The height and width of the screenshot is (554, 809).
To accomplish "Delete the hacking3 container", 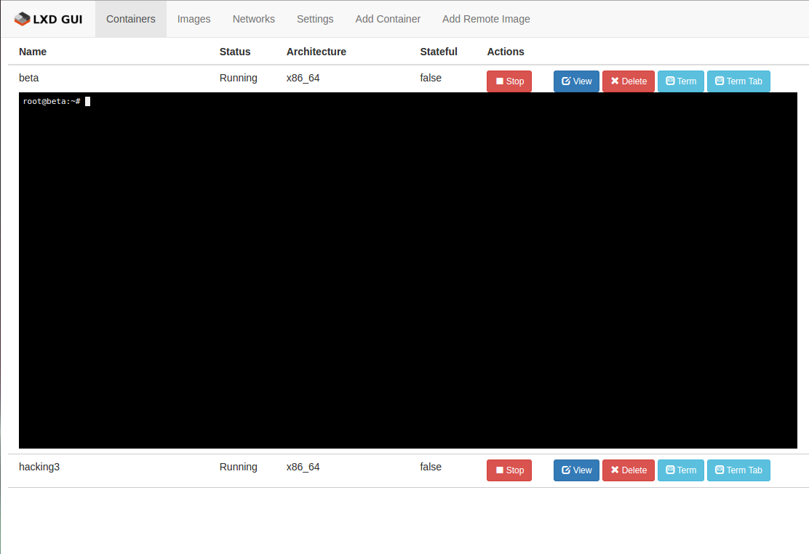I will [x=628, y=470].
